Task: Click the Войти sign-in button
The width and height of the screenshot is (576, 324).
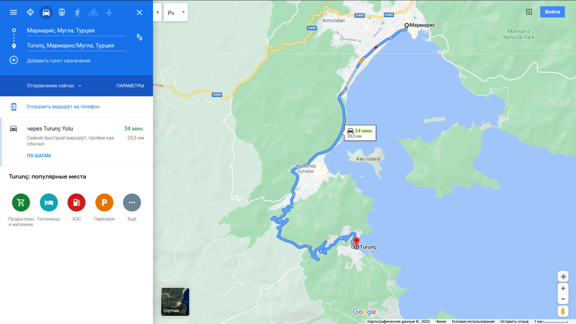Action: click(552, 12)
